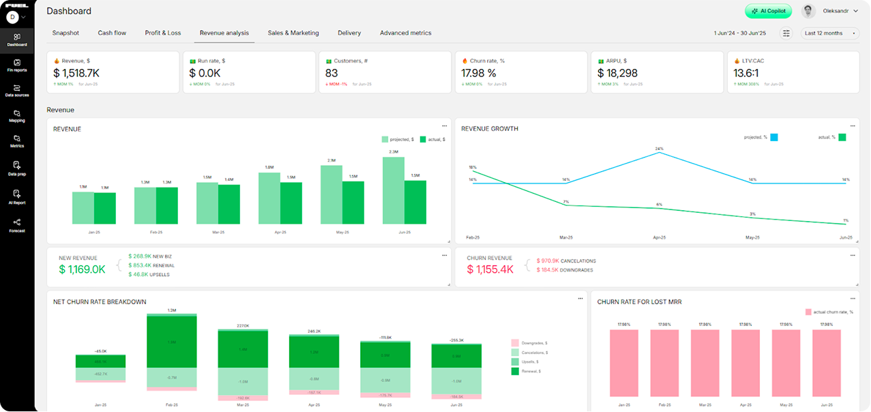Open the filter settings icon near date range
This screenshot has height=412, width=871.
point(786,33)
